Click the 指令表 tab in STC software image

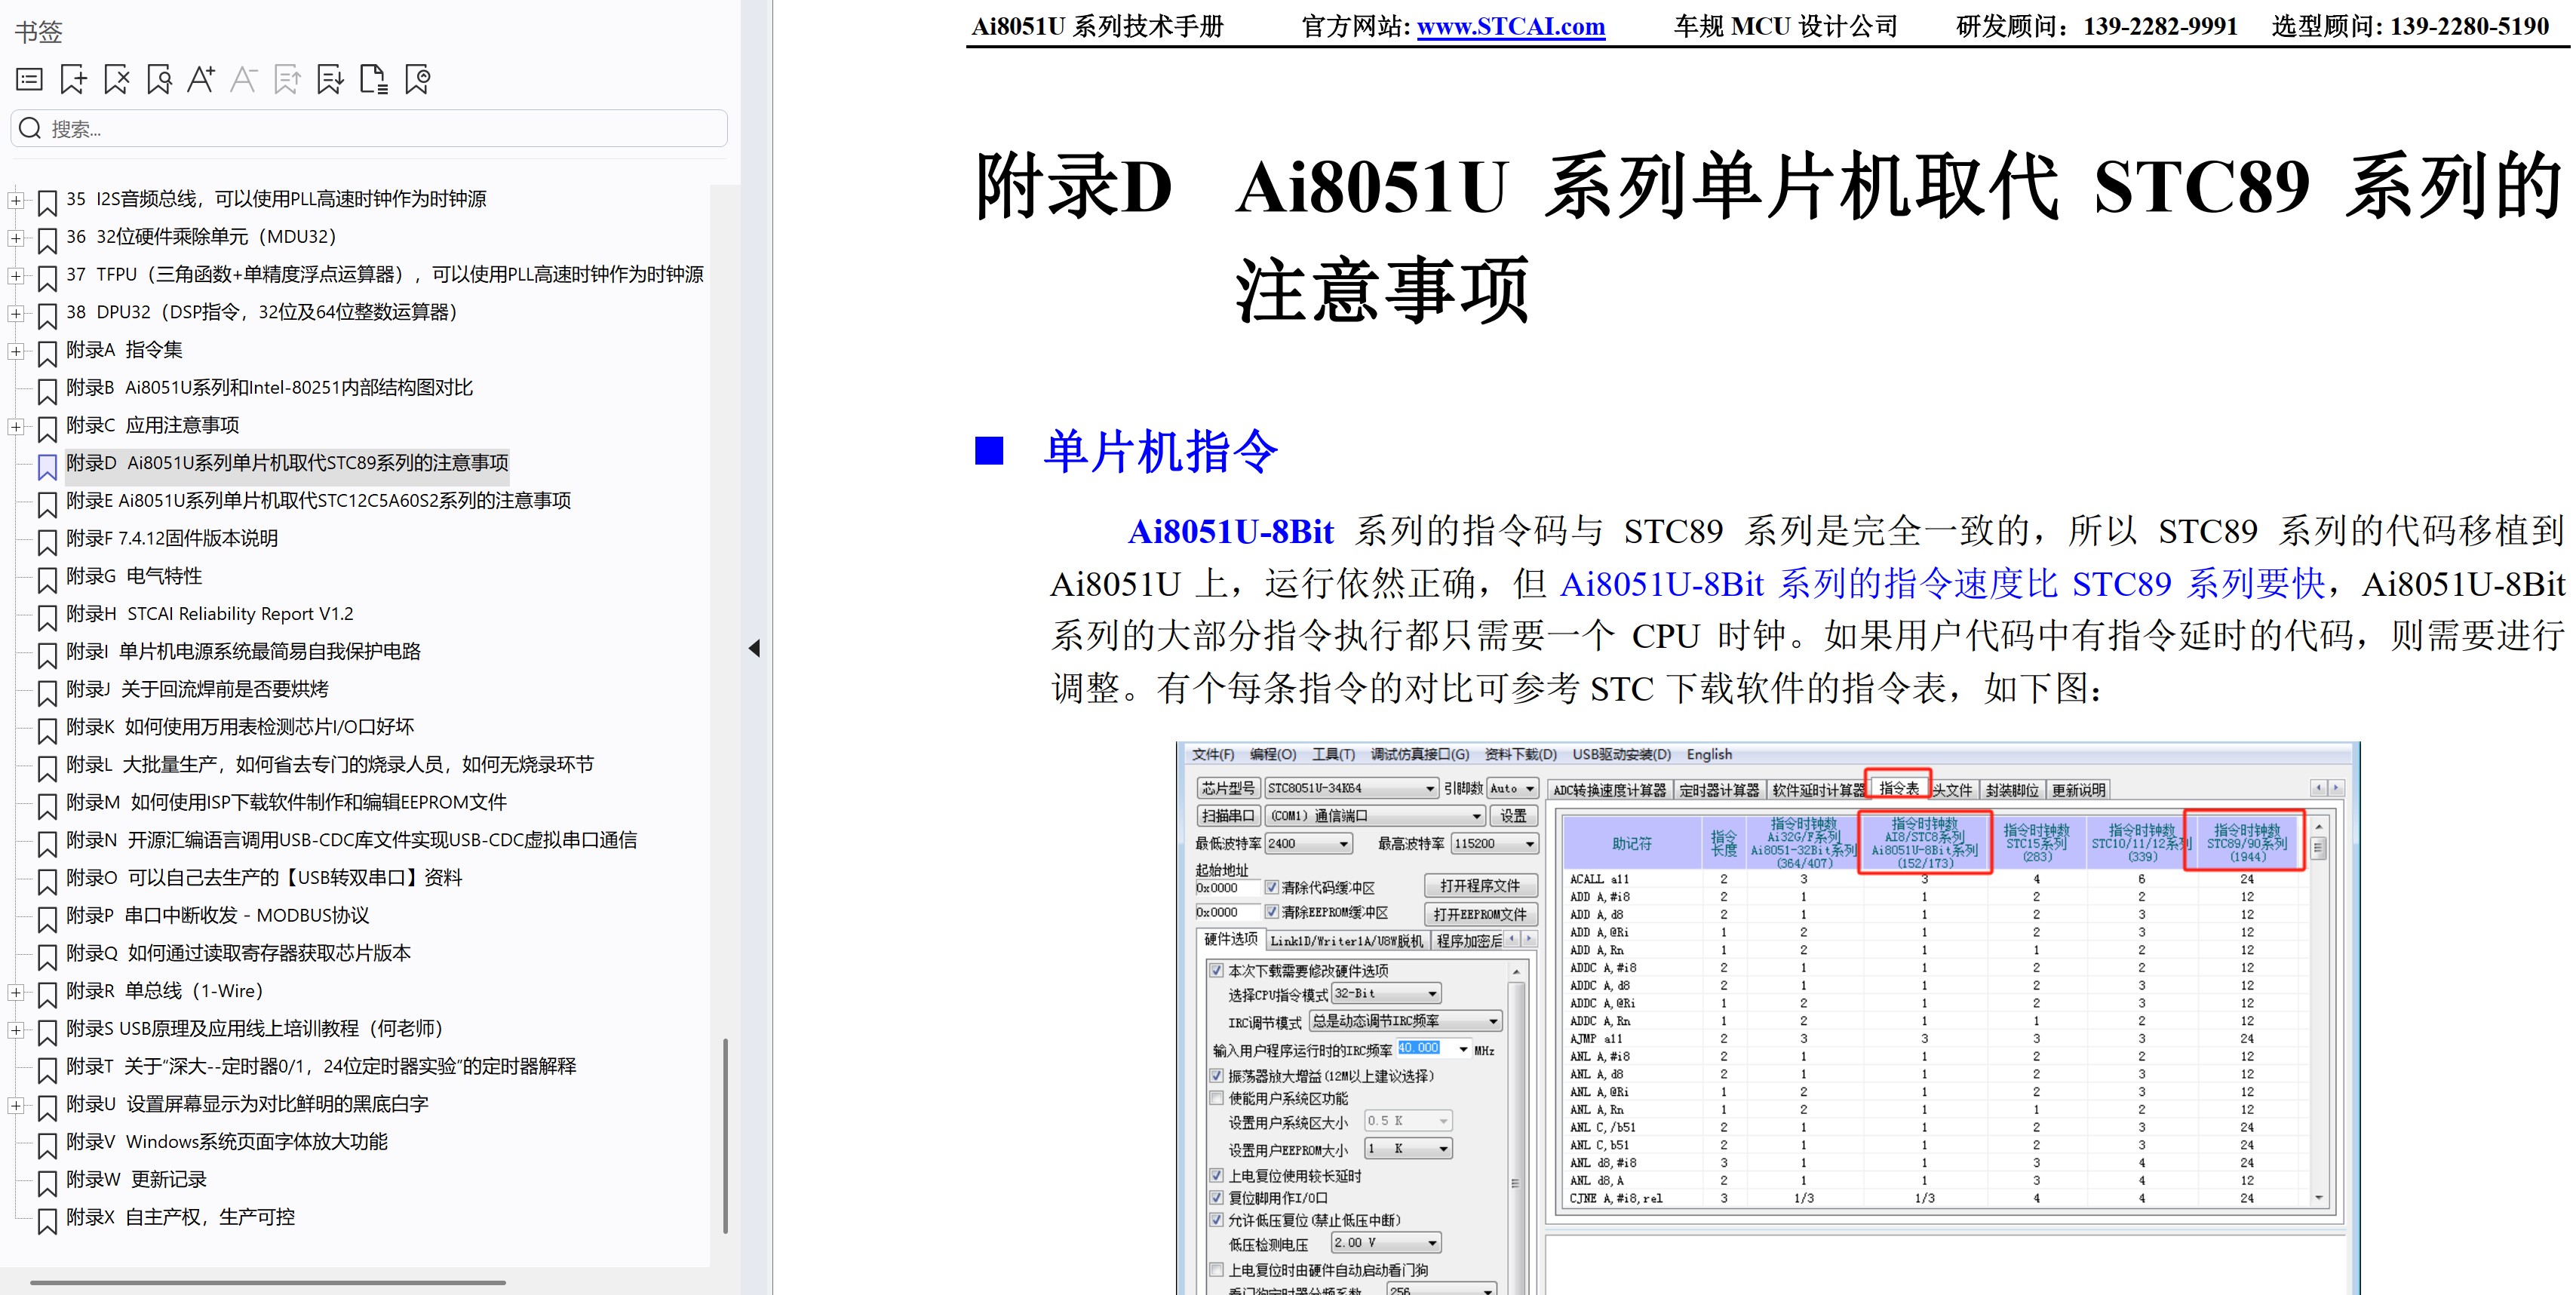tap(1898, 788)
